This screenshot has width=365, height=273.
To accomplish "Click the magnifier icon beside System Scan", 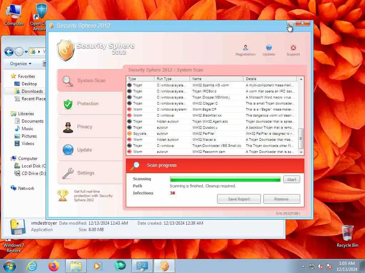I will (x=68, y=81).
